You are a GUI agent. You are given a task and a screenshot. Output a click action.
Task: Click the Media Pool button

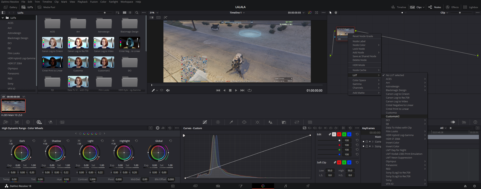point(47,7)
